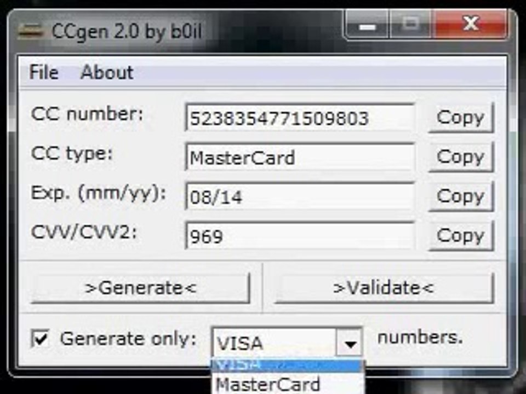Copy the expiration date value

[x=461, y=196]
